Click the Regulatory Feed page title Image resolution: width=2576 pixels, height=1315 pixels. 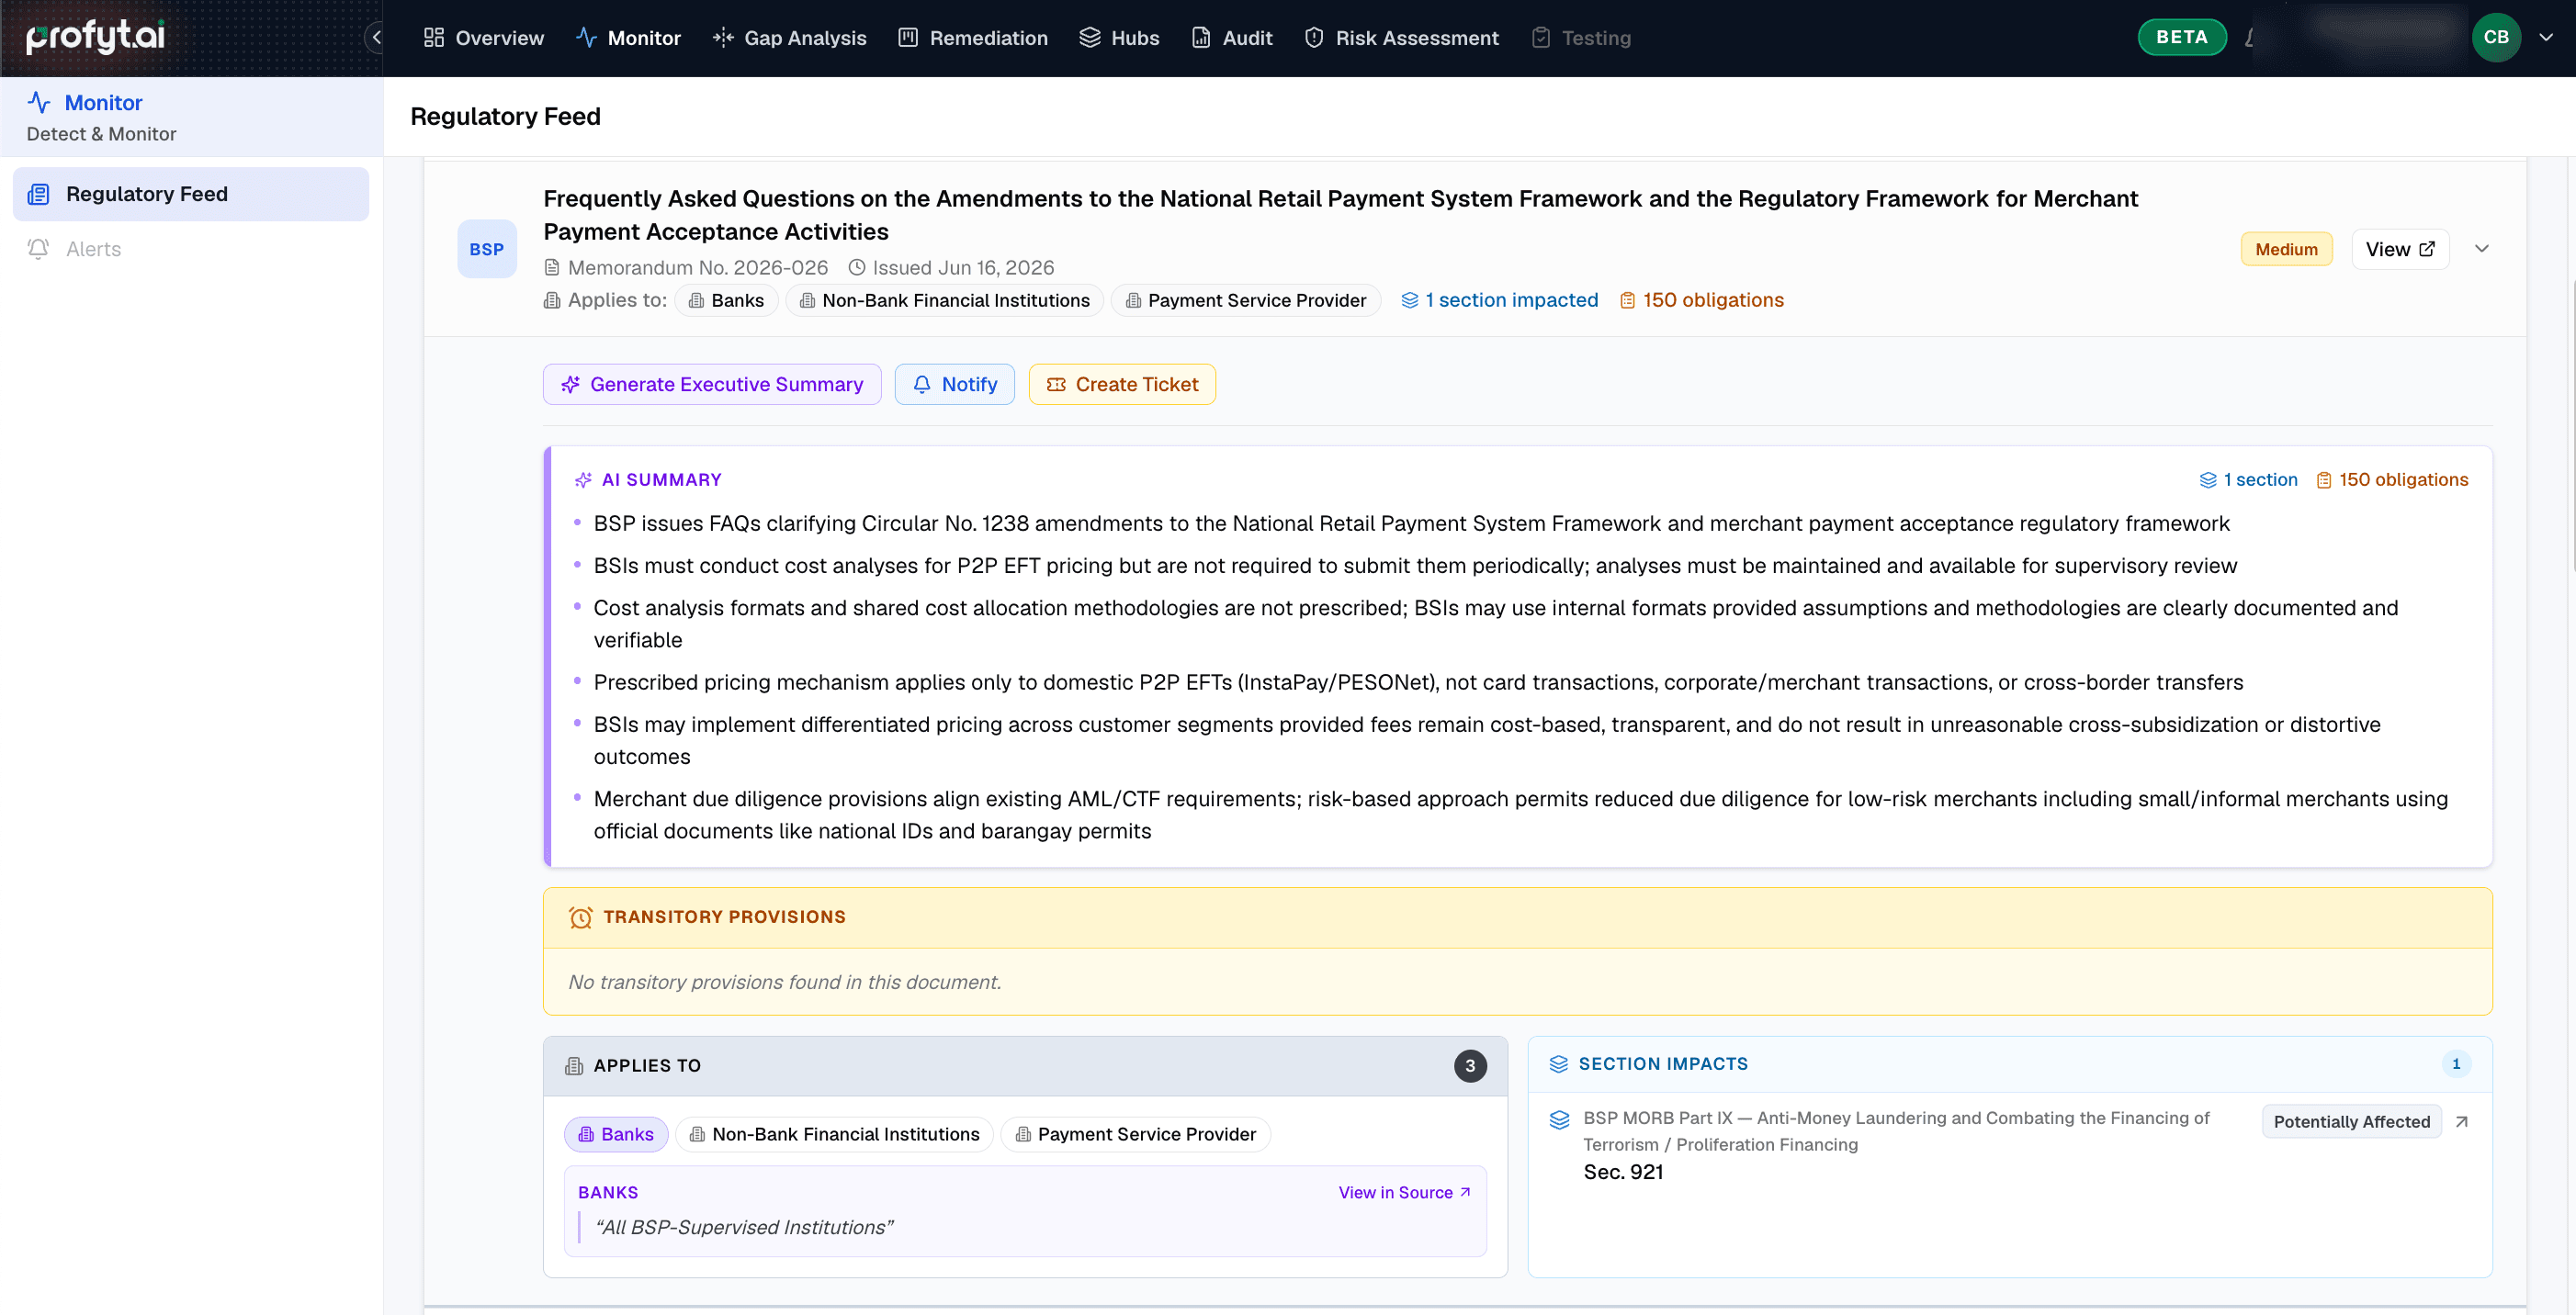click(x=505, y=117)
